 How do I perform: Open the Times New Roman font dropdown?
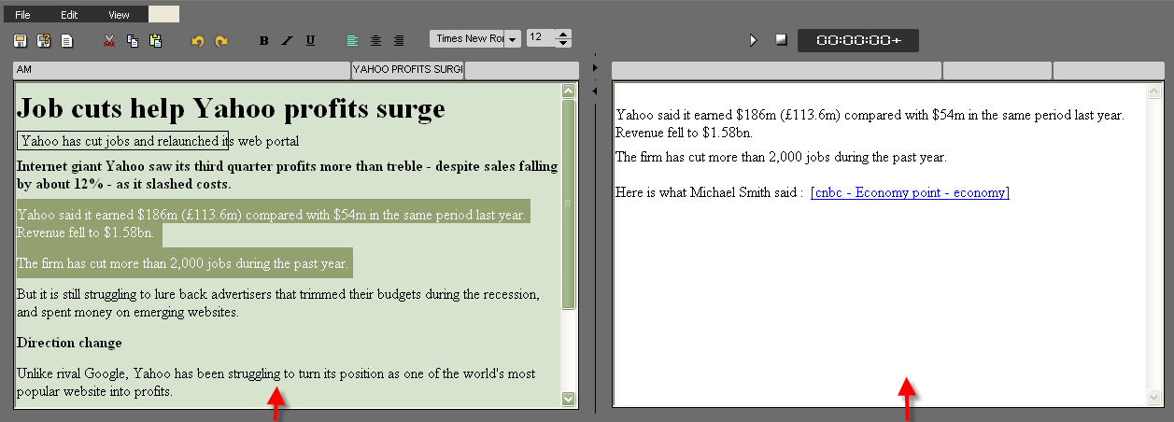click(x=513, y=39)
